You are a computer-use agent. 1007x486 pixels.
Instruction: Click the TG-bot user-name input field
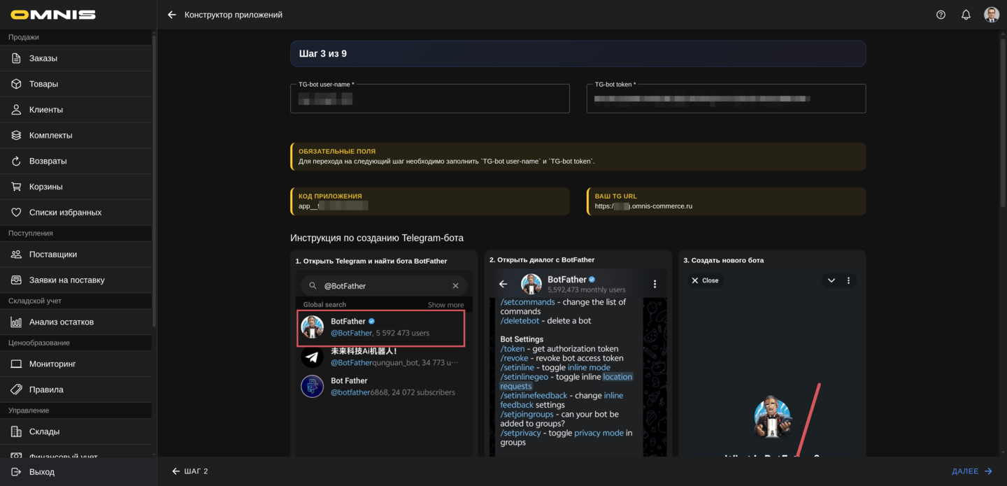(429, 98)
